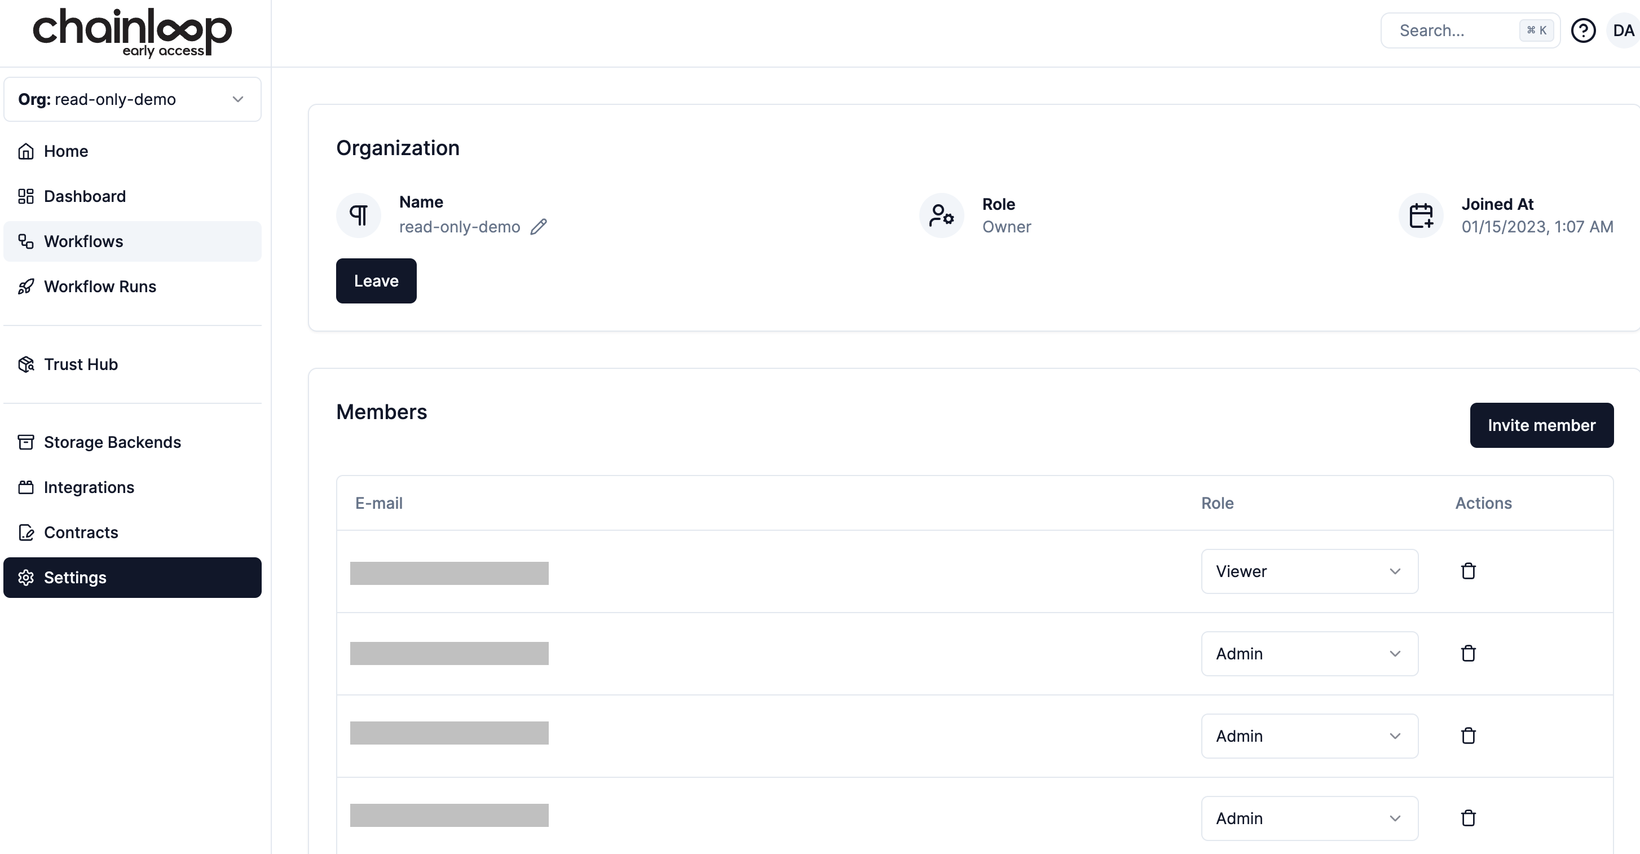Open the Home navigation icon
This screenshot has height=854, width=1640.
(26, 150)
